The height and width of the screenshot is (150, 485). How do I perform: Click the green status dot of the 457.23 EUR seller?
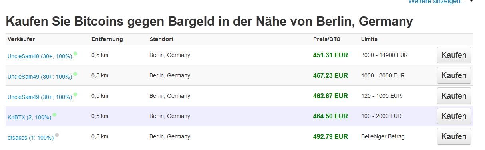point(75,74)
